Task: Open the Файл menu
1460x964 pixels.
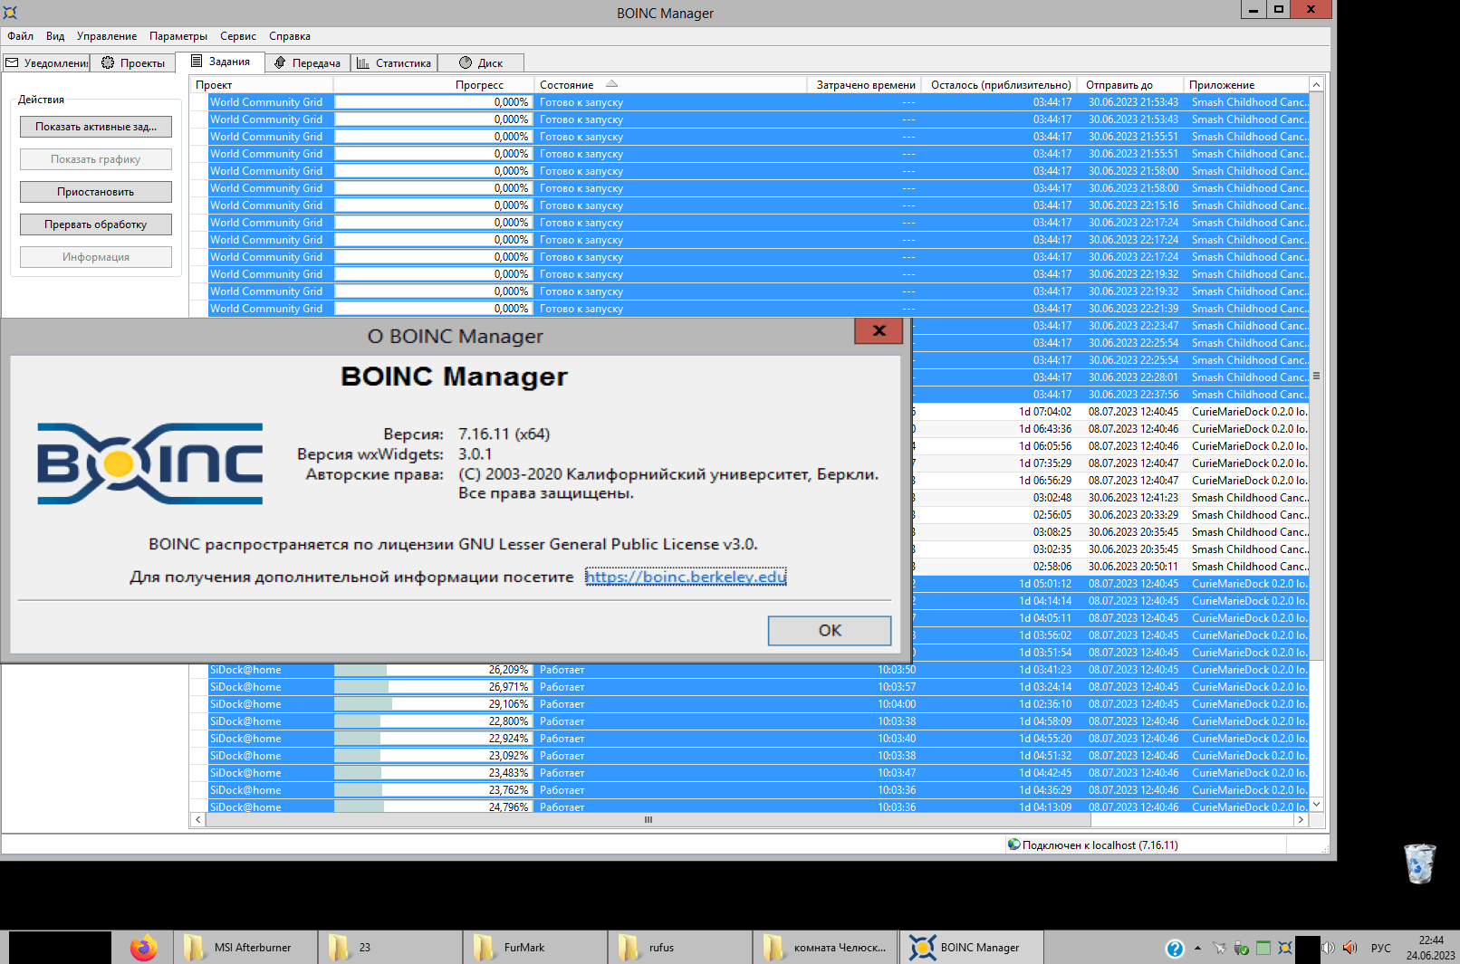Action: (x=21, y=36)
